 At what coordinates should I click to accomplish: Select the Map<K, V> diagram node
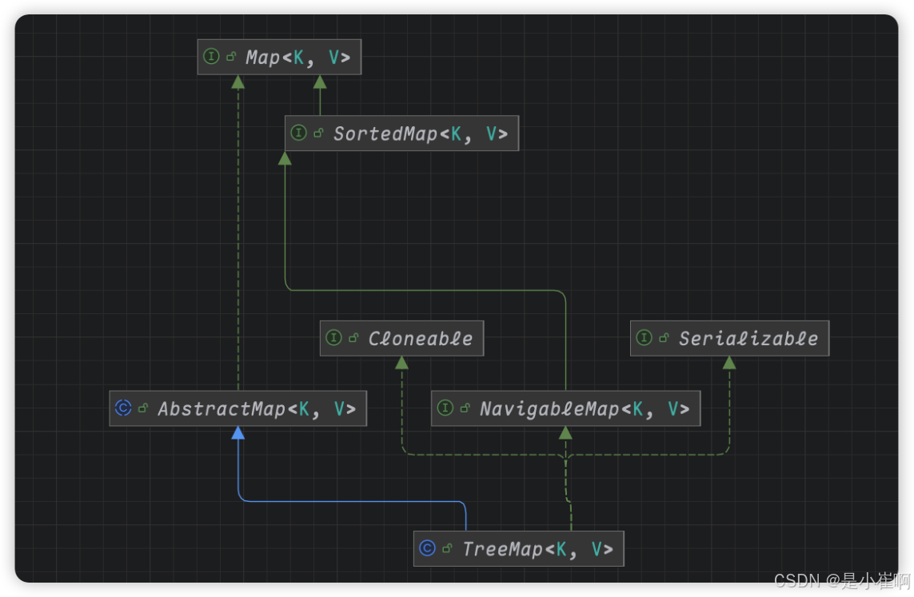pyautogui.click(x=280, y=57)
